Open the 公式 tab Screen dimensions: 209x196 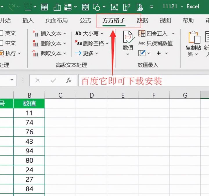tap(85, 20)
